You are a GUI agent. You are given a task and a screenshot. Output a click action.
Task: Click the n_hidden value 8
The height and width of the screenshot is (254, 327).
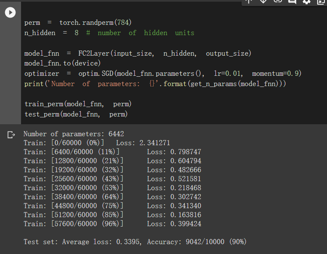pos(76,33)
